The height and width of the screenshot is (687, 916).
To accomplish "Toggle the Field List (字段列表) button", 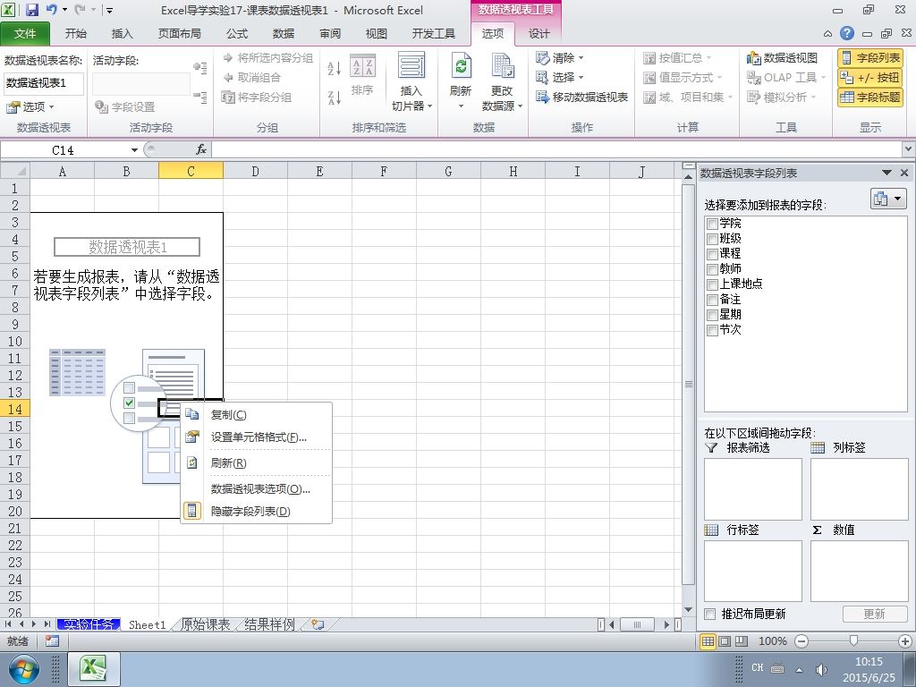I will [870, 58].
